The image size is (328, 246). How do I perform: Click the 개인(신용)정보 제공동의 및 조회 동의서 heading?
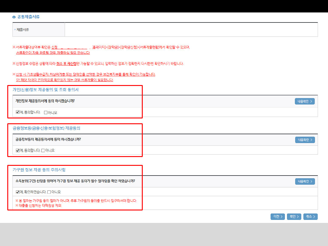pos(46,90)
